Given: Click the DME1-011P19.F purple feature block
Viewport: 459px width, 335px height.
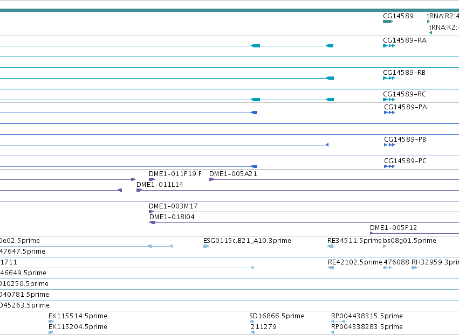Looking at the screenshot, I should (x=152, y=179).
